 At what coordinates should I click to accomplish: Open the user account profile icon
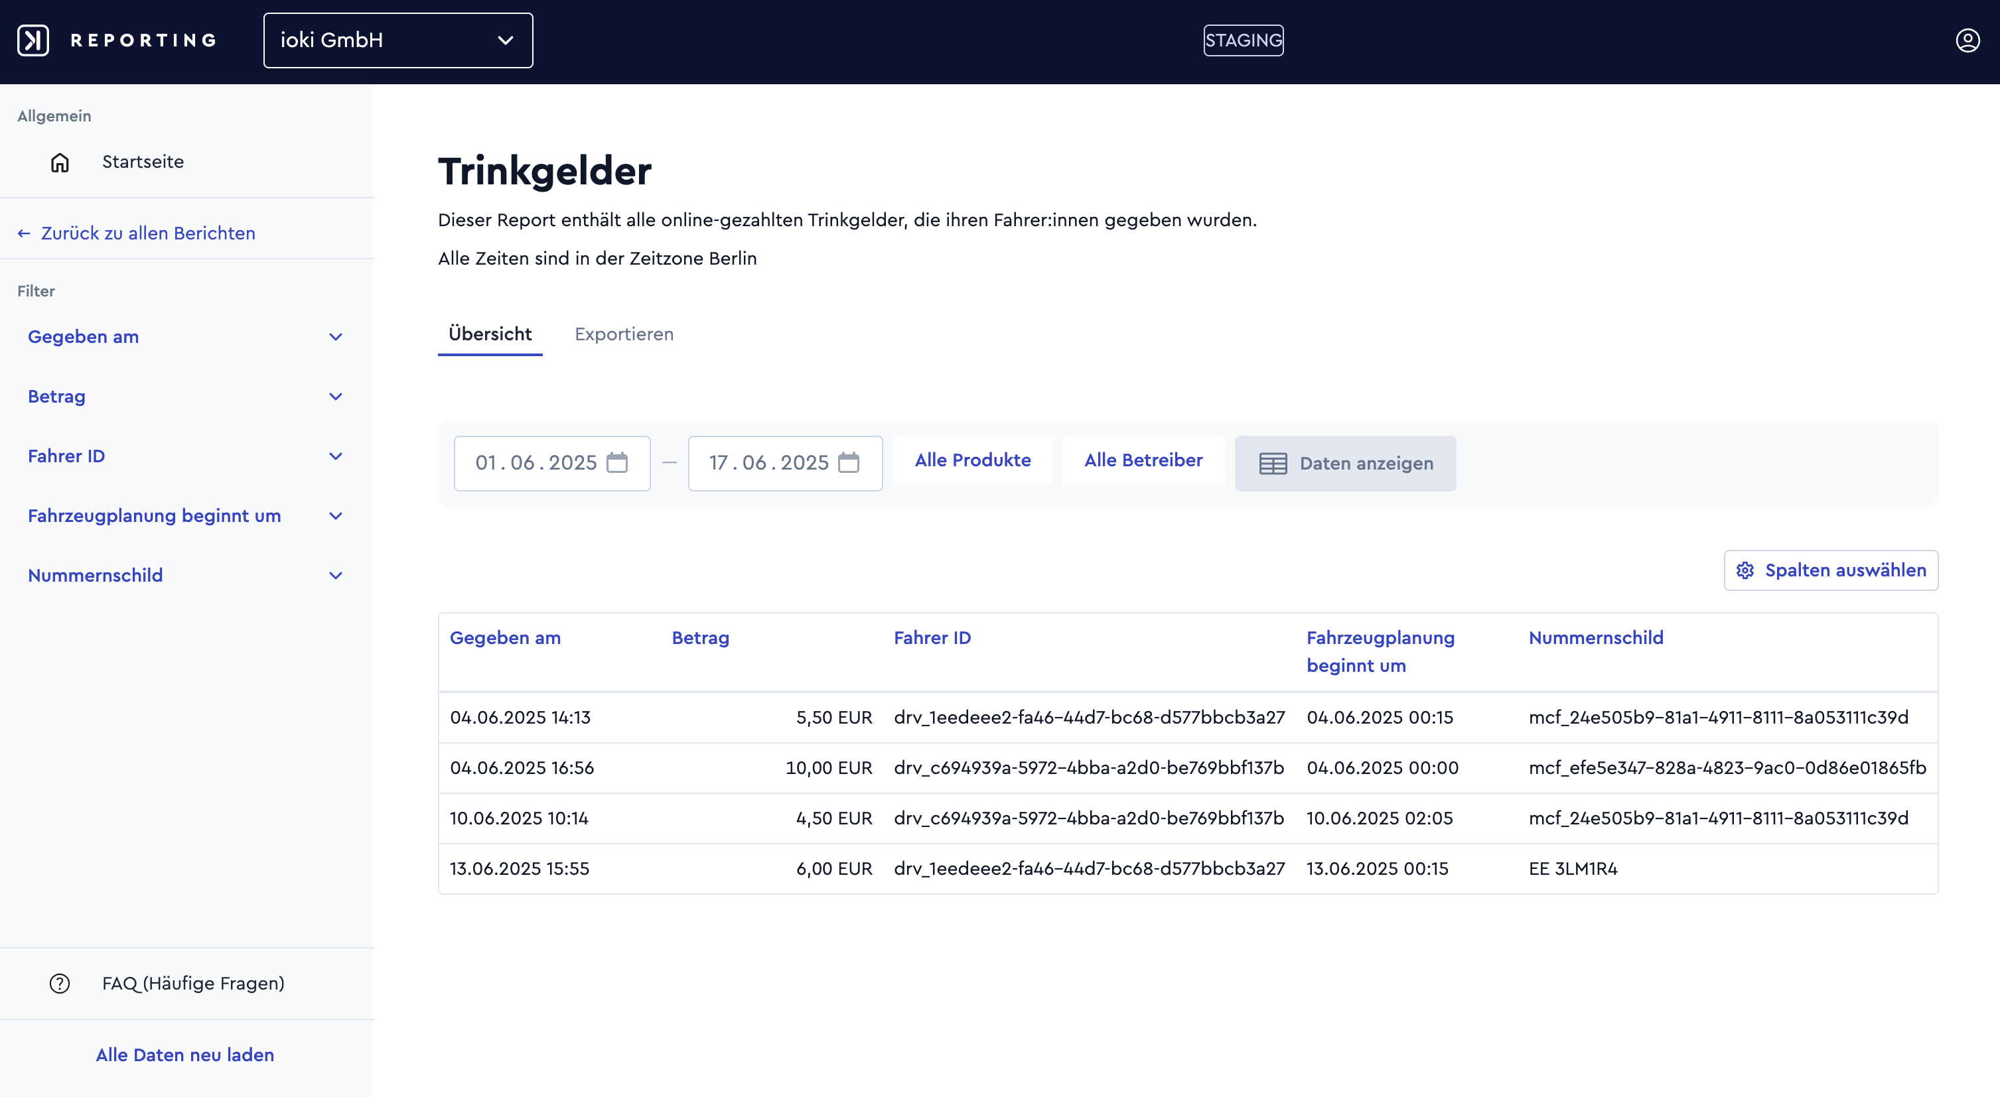[x=1967, y=40]
